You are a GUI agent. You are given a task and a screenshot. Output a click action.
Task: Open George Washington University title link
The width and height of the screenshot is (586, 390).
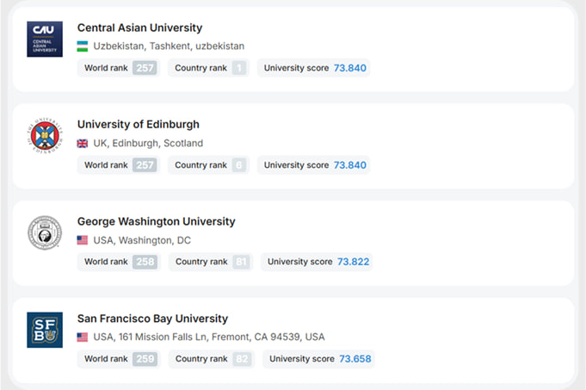click(x=157, y=221)
